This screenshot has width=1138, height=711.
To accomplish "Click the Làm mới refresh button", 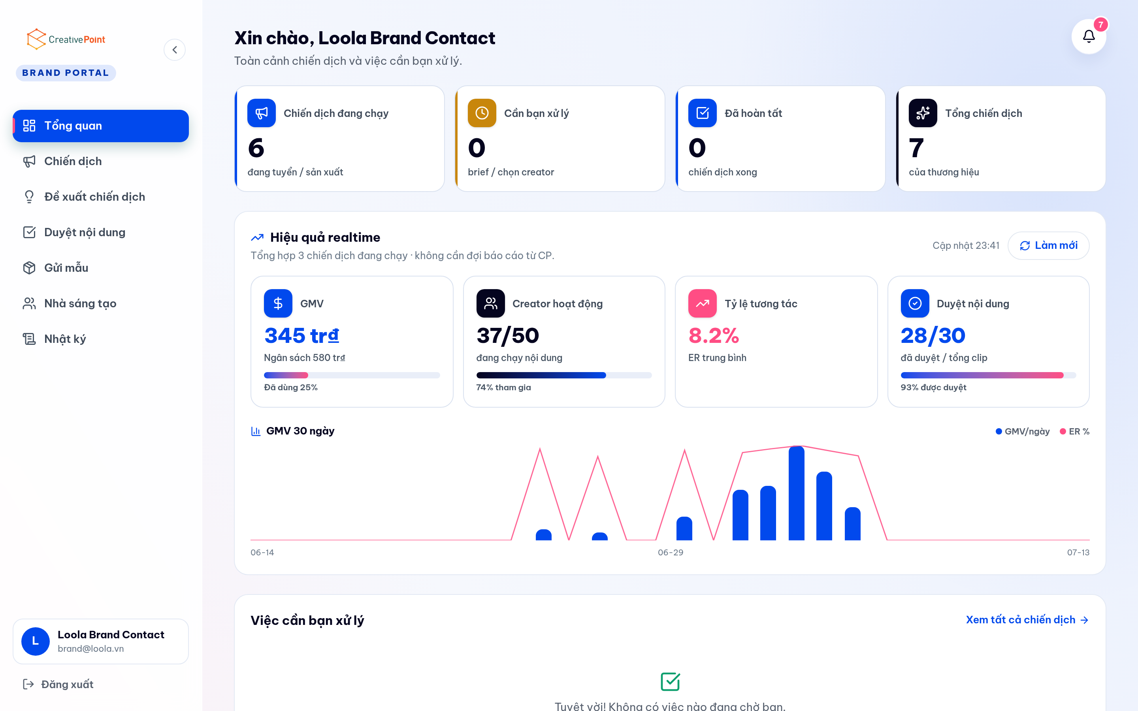I will click(1048, 245).
